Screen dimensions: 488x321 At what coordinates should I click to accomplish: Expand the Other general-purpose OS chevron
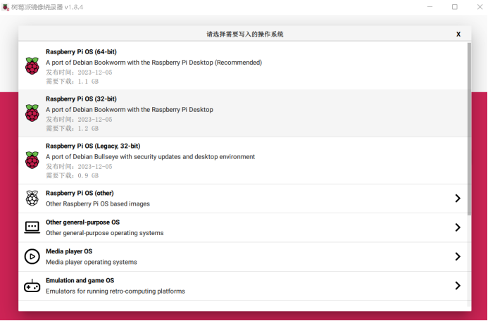coord(458,227)
